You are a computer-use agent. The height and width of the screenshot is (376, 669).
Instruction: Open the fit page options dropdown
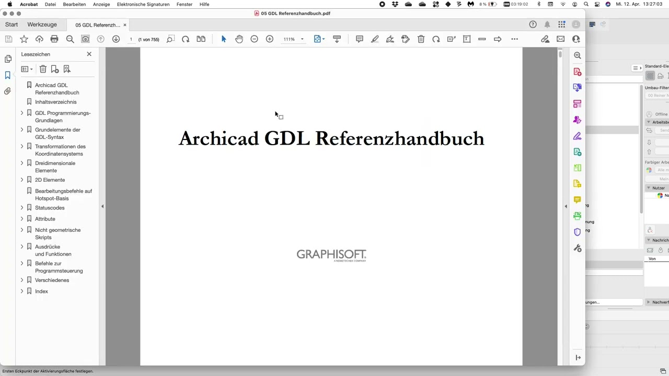point(319,39)
